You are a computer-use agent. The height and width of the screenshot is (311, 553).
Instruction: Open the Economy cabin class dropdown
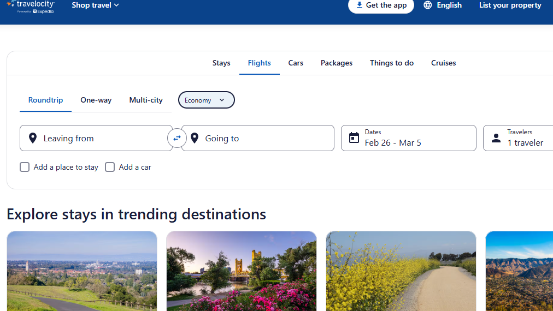pyautogui.click(x=207, y=100)
